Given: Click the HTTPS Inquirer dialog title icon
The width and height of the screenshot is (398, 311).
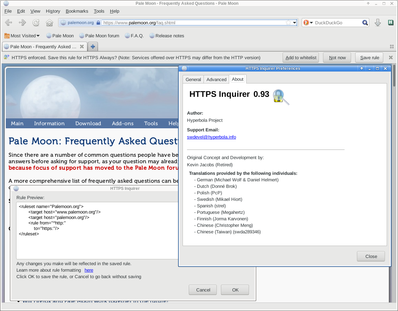Looking at the screenshot, I should (x=16, y=188).
